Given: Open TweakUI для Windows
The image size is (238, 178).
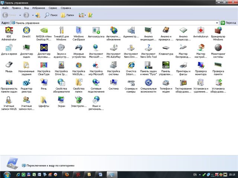Looking at the screenshot, I should pyautogui.click(x=61, y=34).
